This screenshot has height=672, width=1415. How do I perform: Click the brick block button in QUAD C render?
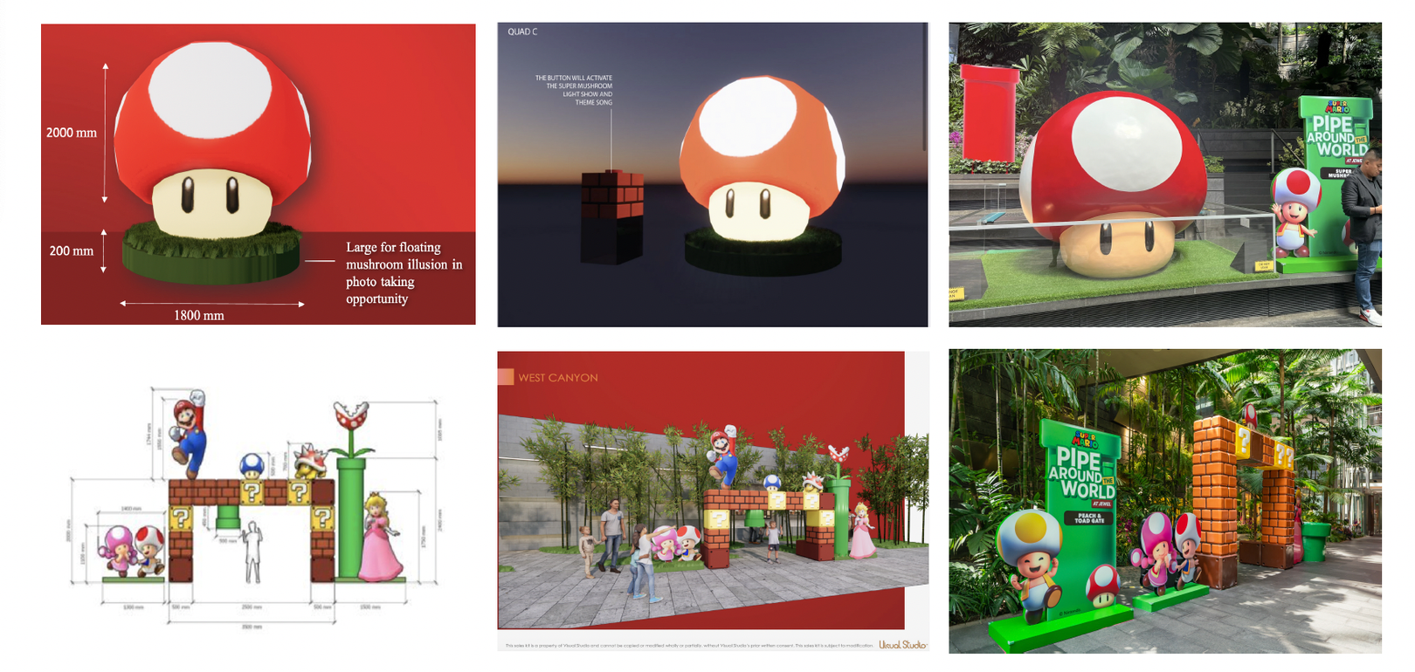click(x=612, y=216)
